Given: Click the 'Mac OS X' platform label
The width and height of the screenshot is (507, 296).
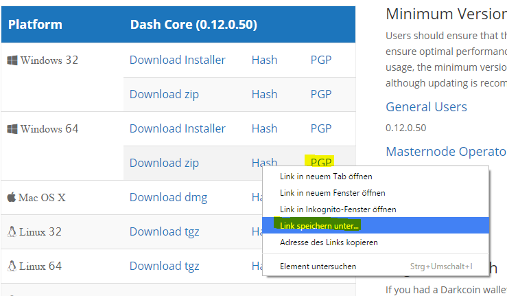Looking at the screenshot, I should (42, 198).
